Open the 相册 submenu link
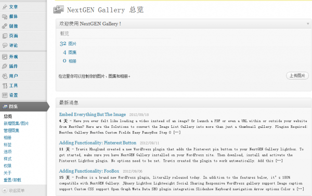This screenshot has width=312, height=196. click(x=8, y=137)
